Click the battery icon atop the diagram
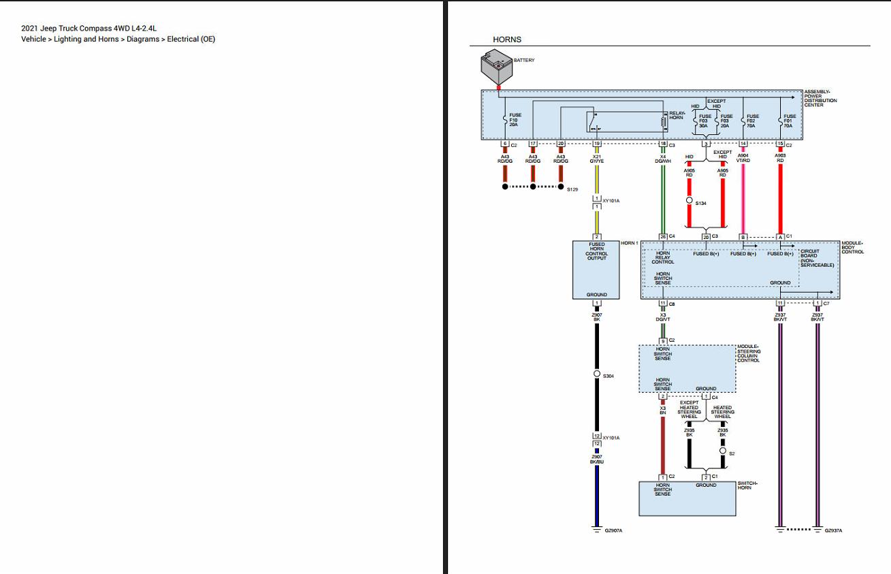Image resolution: width=891 pixels, height=574 pixels. pyautogui.click(x=497, y=69)
